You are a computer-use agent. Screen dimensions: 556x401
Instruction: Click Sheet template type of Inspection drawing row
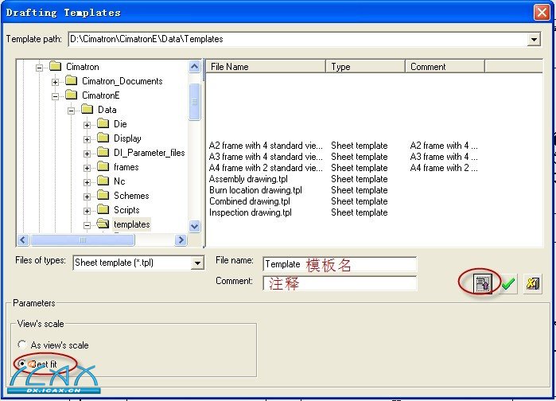click(360, 212)
